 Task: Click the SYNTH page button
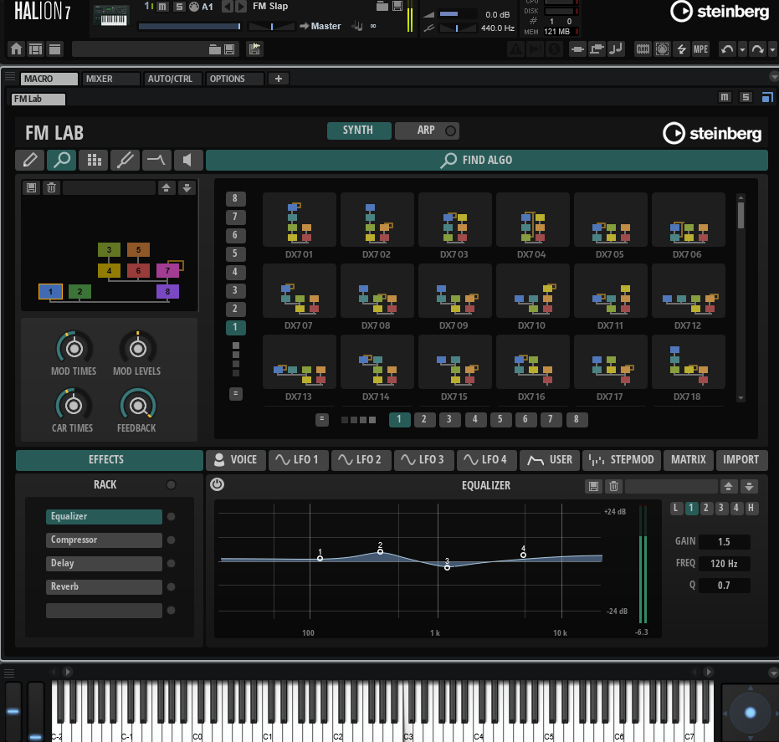point(359,130)
